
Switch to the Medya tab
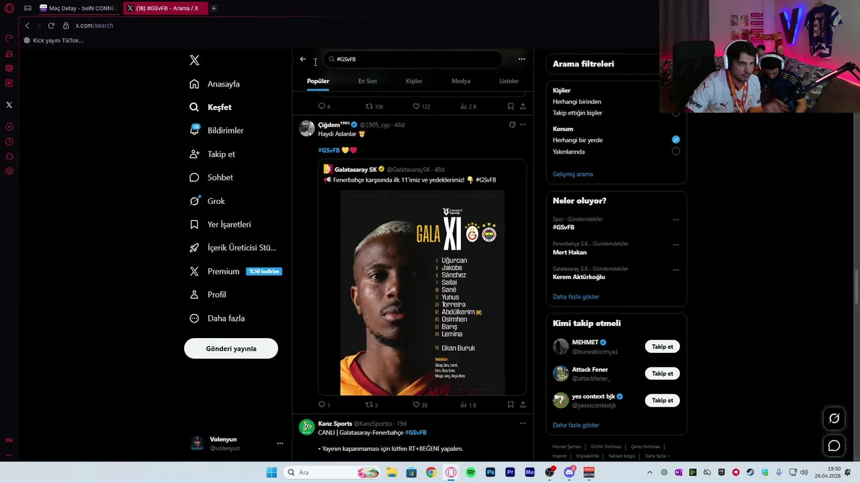click(461, 81)
